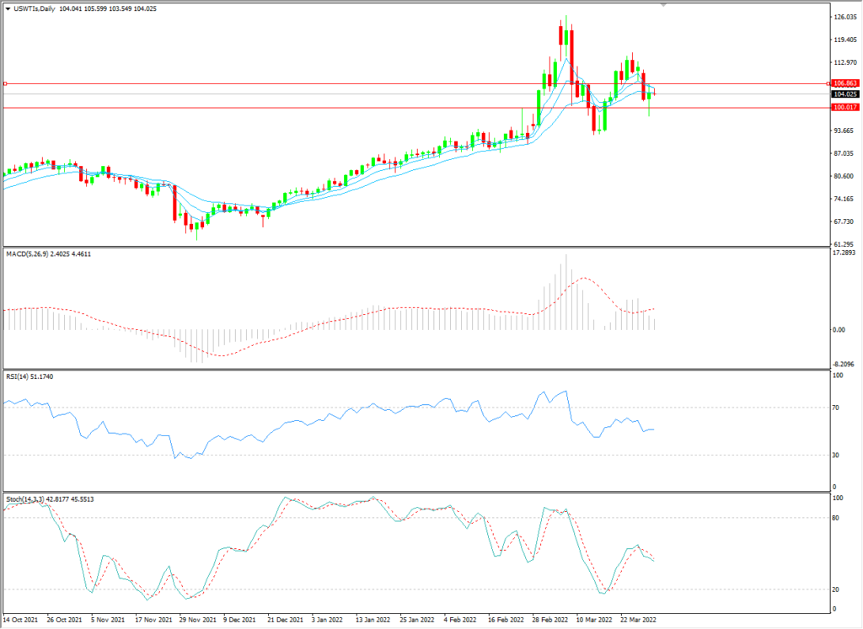Screen dimensions: 863x629
Task: Click the 17.2893 value on MACD scale
Action: [845, 253]
